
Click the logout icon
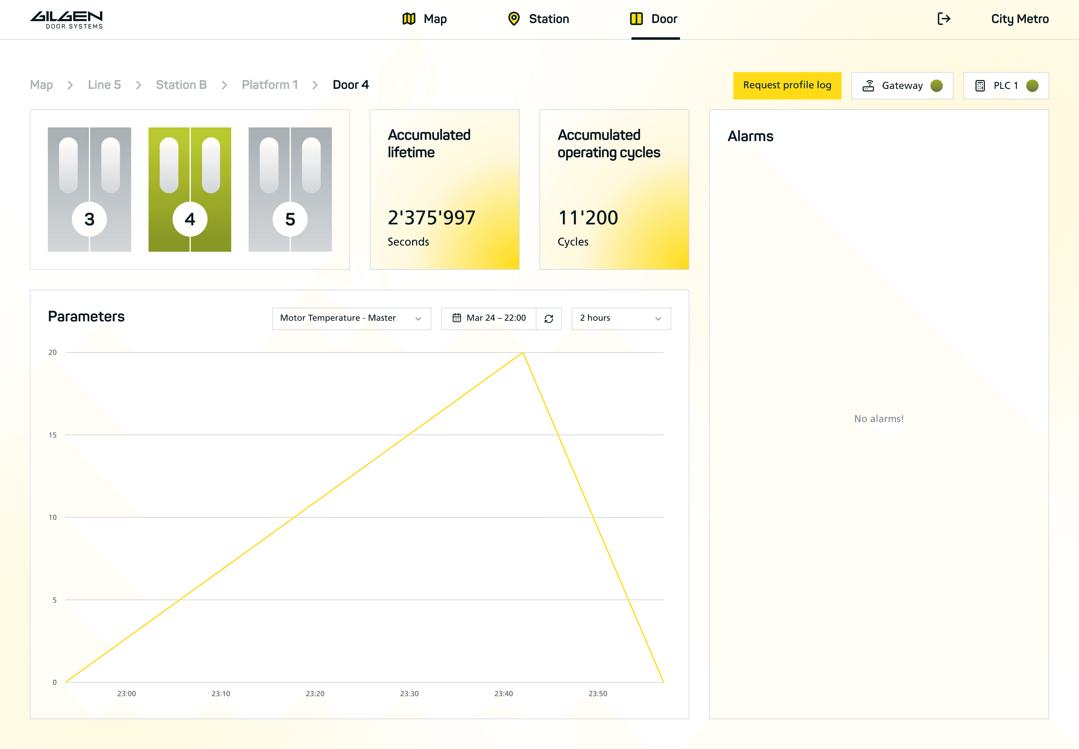[944, 19]
